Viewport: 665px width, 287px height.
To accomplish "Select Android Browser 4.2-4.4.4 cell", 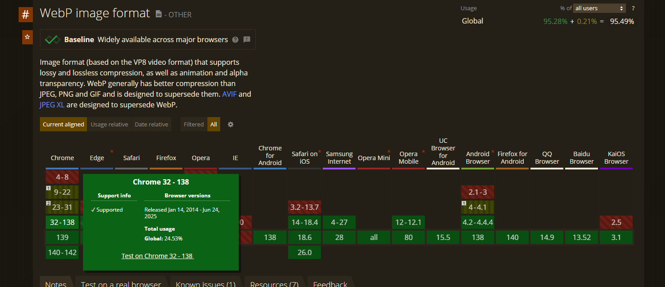I will 478,222.
